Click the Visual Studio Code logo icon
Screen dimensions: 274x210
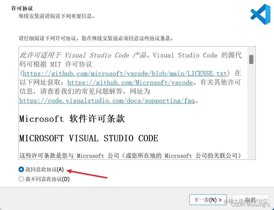(260, 14)
